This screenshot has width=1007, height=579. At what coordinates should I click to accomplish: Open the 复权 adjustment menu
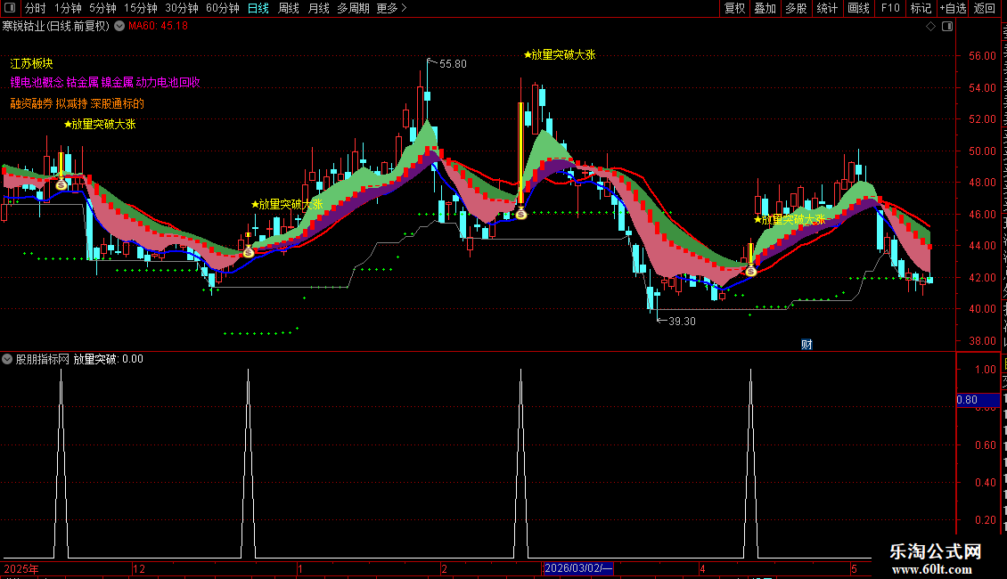click(734, 8)
